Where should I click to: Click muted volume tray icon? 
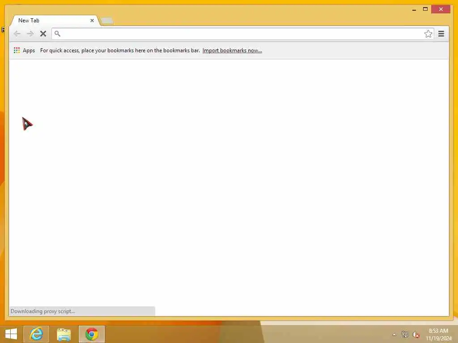[x=416, y=335]
